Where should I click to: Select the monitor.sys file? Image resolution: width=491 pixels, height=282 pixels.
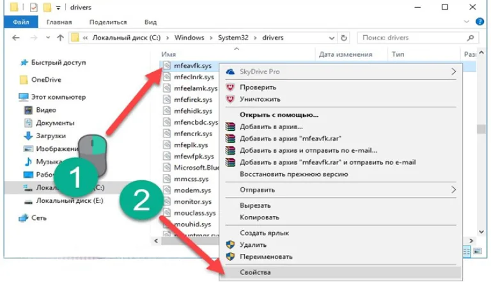coord(192,201)
